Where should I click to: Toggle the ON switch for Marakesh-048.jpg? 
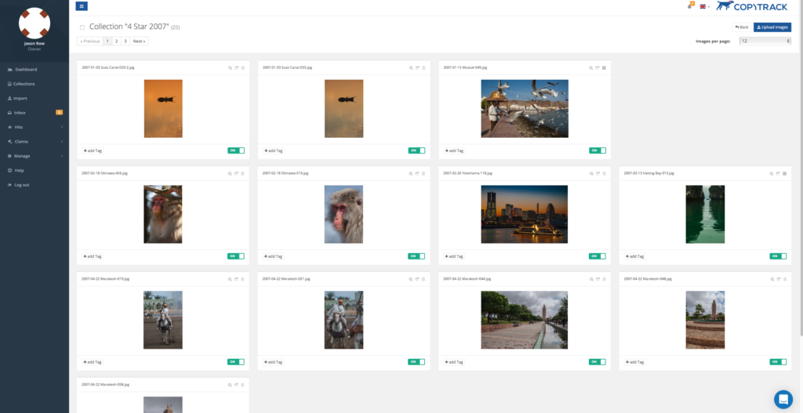click(778, 362)
